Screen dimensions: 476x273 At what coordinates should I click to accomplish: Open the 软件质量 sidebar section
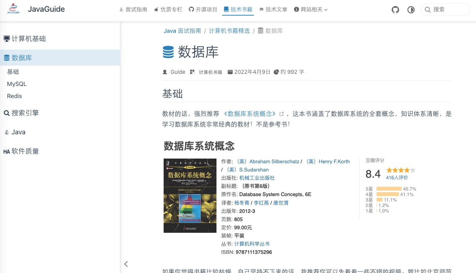coord(21,151)
